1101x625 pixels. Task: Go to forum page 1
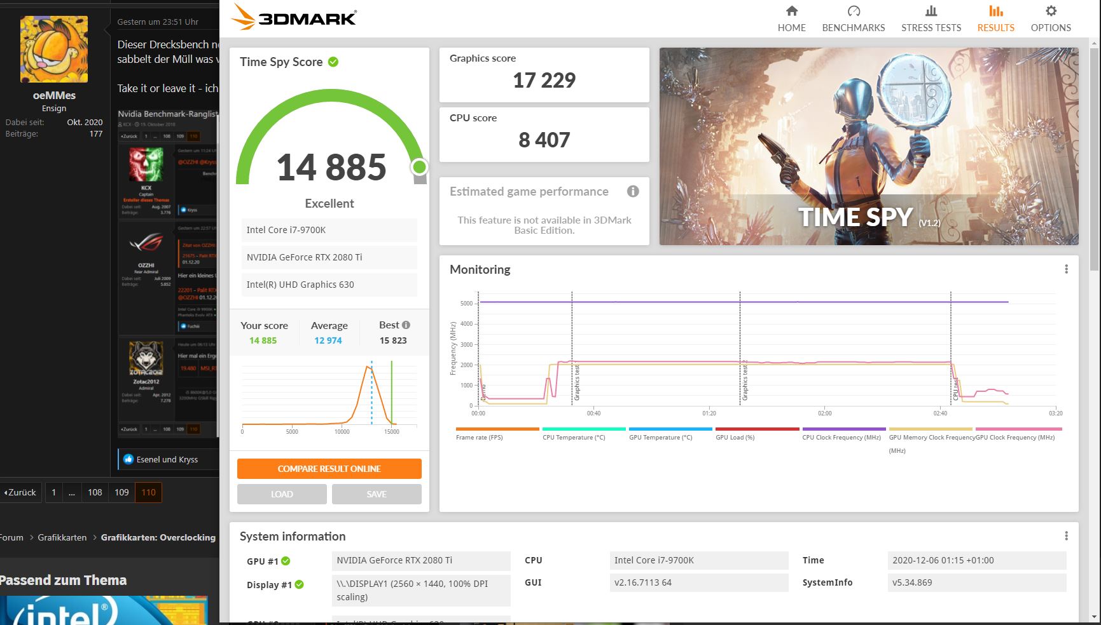[53, 492]
